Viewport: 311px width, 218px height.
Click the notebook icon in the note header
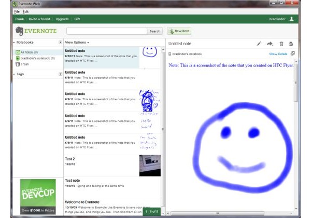(x=170, y=54)
